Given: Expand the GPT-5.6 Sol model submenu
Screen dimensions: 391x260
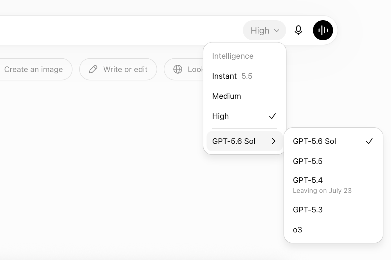Looking at the screenshot, I should tap(245, 141).
